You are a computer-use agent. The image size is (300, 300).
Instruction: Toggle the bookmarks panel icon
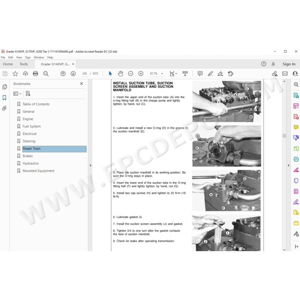[4, 98]
